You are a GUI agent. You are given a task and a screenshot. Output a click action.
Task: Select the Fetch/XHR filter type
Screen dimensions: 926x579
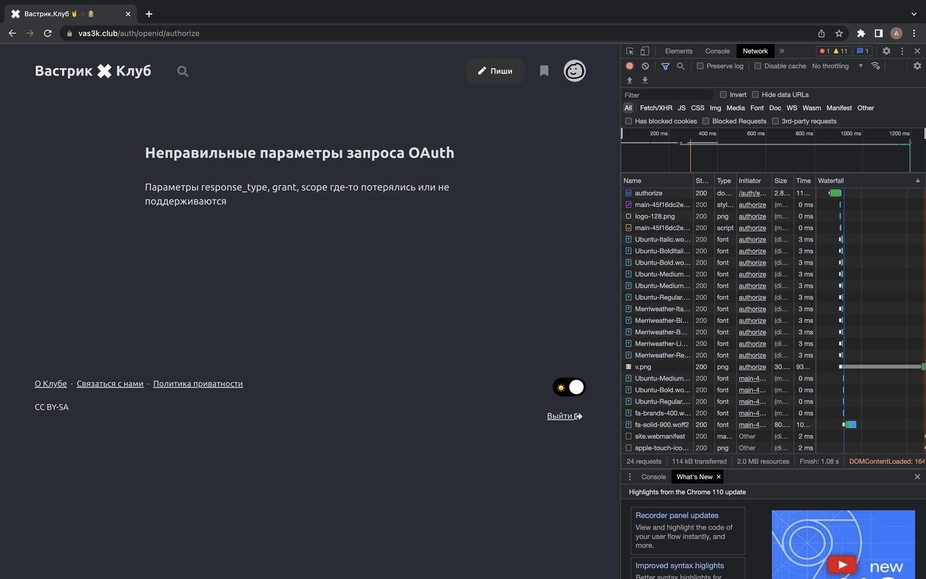pyautogui.click(x=655, y=108)
